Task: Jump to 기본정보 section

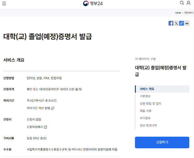Action: pos(145,96)
